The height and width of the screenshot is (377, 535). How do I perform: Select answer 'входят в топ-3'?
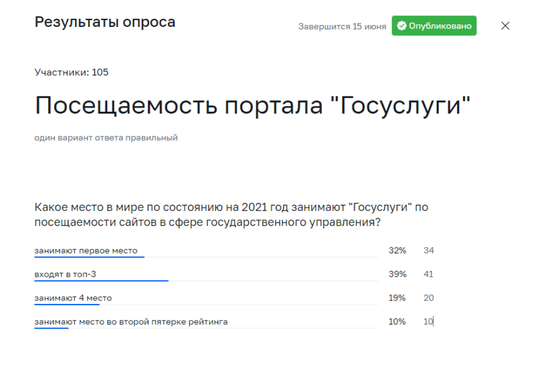[65, 274]
